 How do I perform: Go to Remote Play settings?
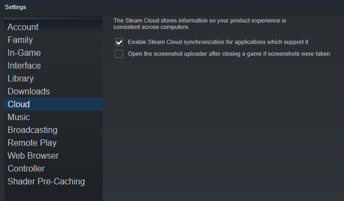coord(53,143)
